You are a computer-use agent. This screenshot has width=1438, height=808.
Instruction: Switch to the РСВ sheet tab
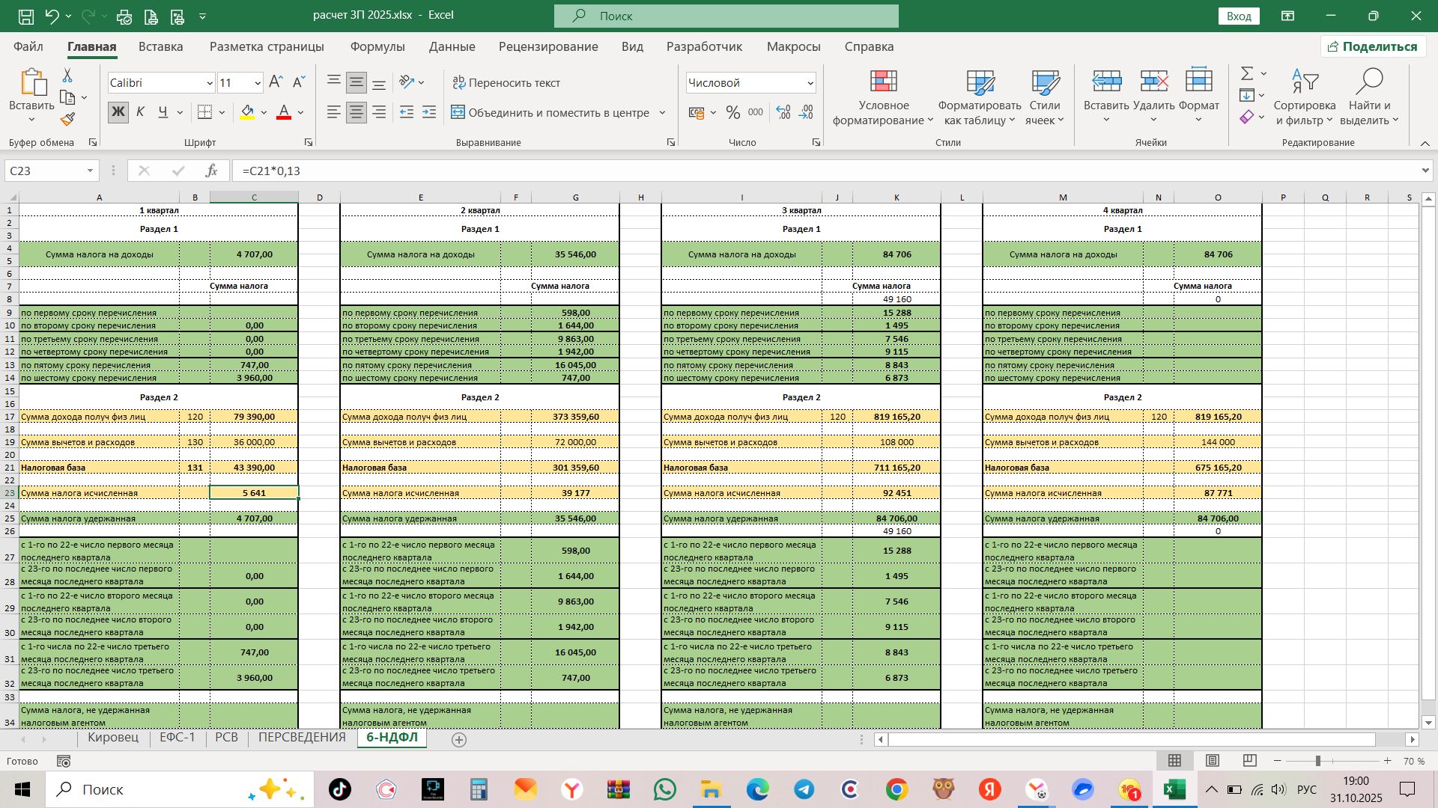[x=226, y=738]
